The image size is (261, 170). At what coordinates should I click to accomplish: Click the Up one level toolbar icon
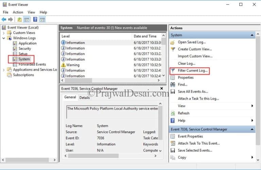coord(19,19)
